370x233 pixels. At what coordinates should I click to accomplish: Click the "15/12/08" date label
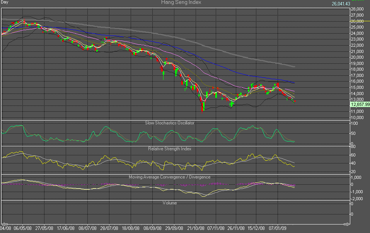(x=256, y=228)
